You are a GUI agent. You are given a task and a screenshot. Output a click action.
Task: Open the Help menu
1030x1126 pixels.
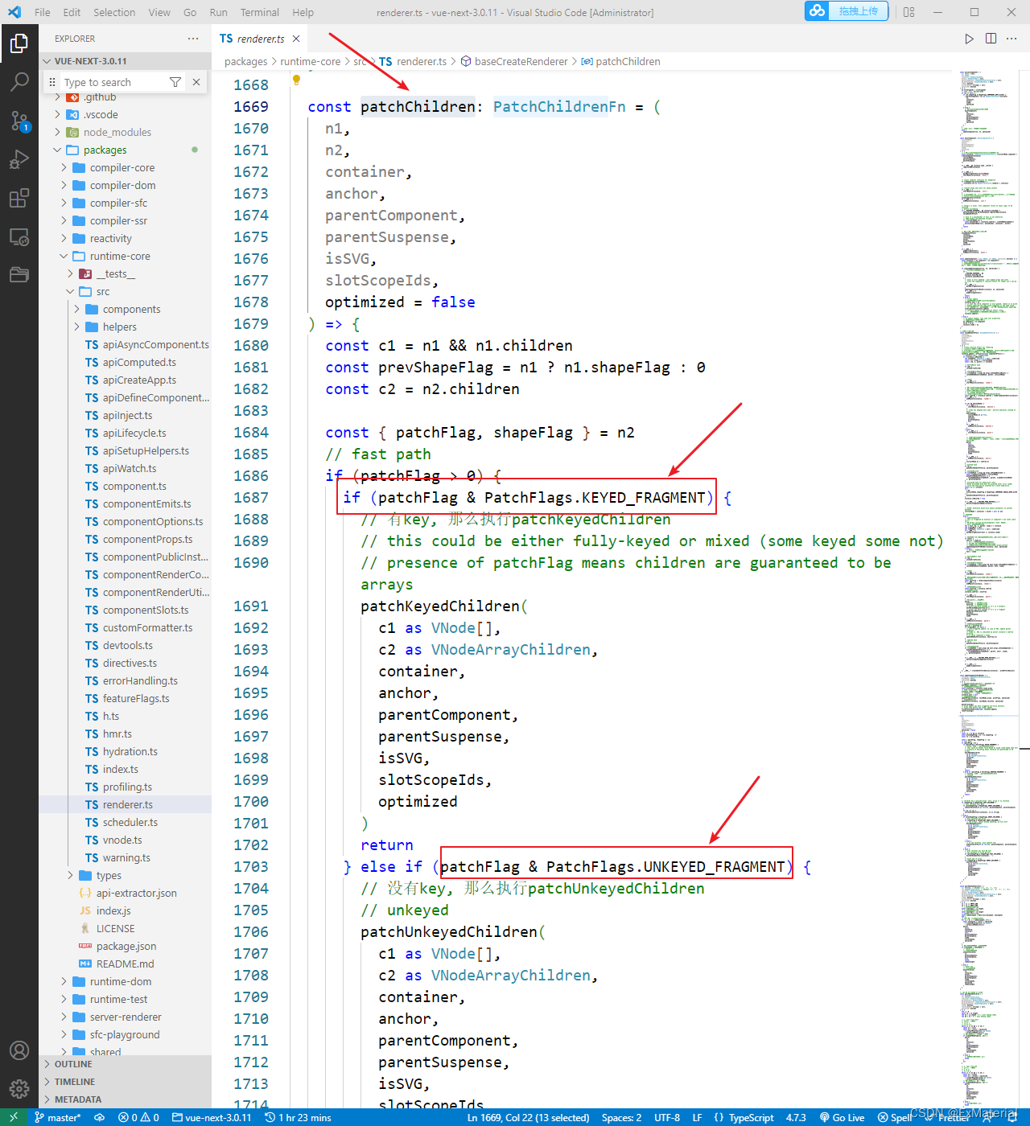point(303,12)
